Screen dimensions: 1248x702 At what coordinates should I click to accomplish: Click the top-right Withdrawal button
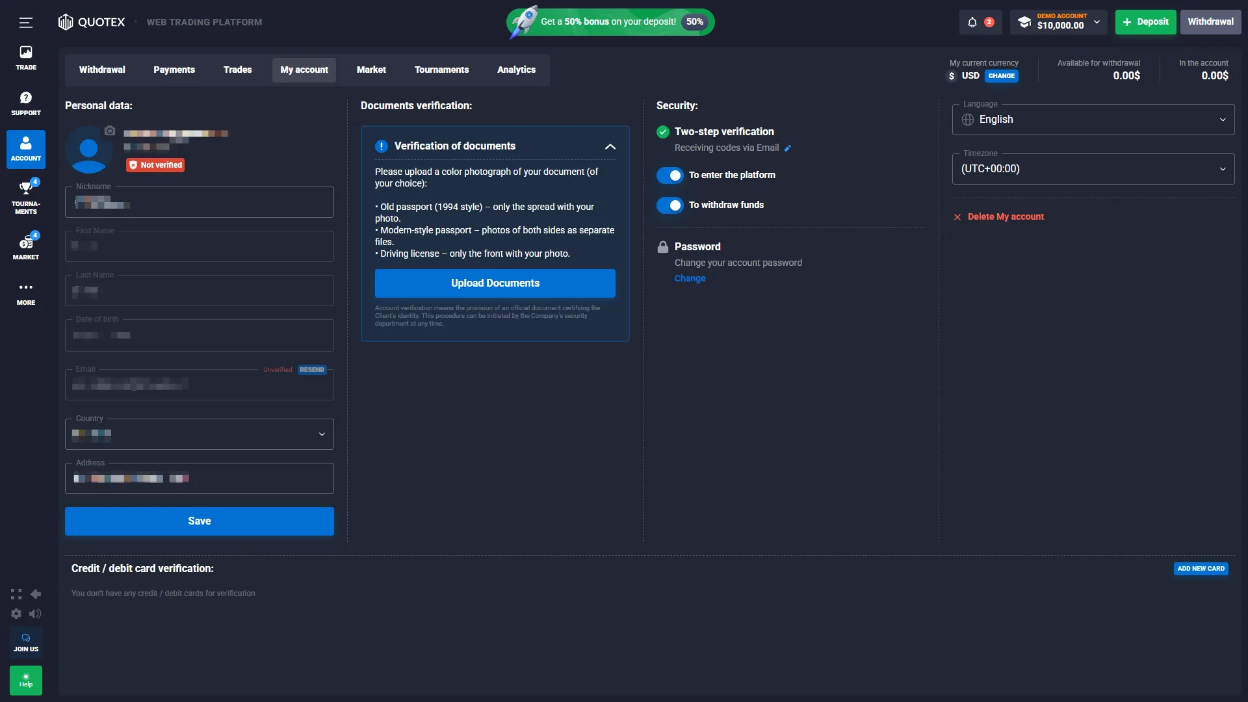coord(1210,22)
